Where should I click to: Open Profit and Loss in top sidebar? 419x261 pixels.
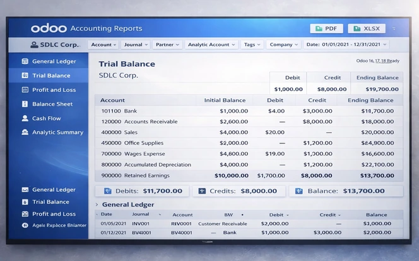(49, 90)
